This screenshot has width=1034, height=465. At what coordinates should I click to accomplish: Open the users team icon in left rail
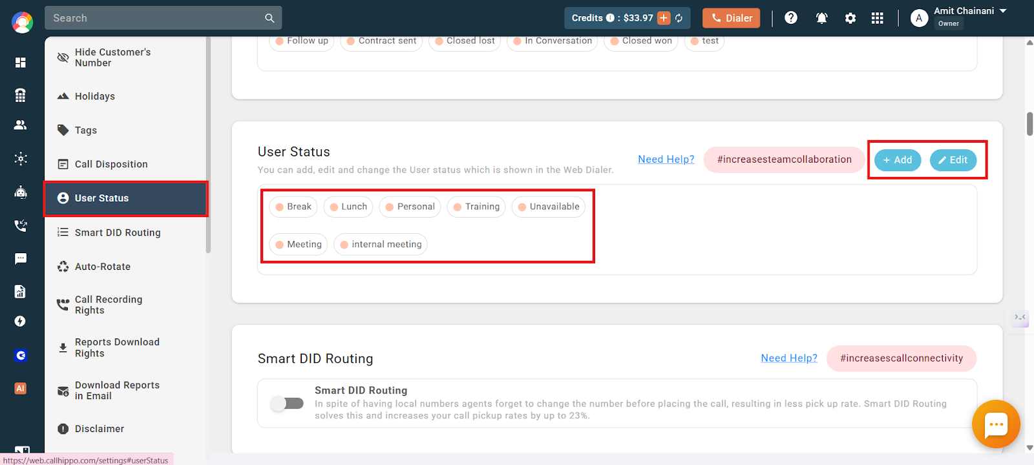pyautogui.click(x=21, y=125)
